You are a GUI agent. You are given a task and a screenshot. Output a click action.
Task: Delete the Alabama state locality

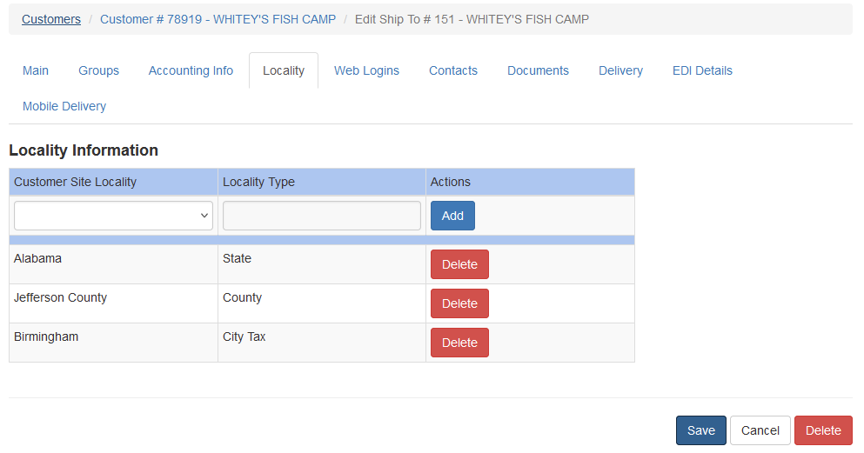459,264
